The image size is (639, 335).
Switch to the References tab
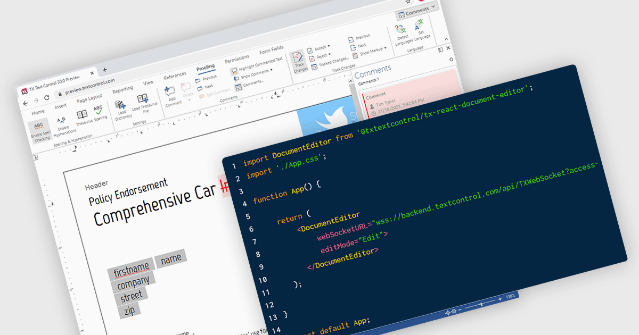175,75
